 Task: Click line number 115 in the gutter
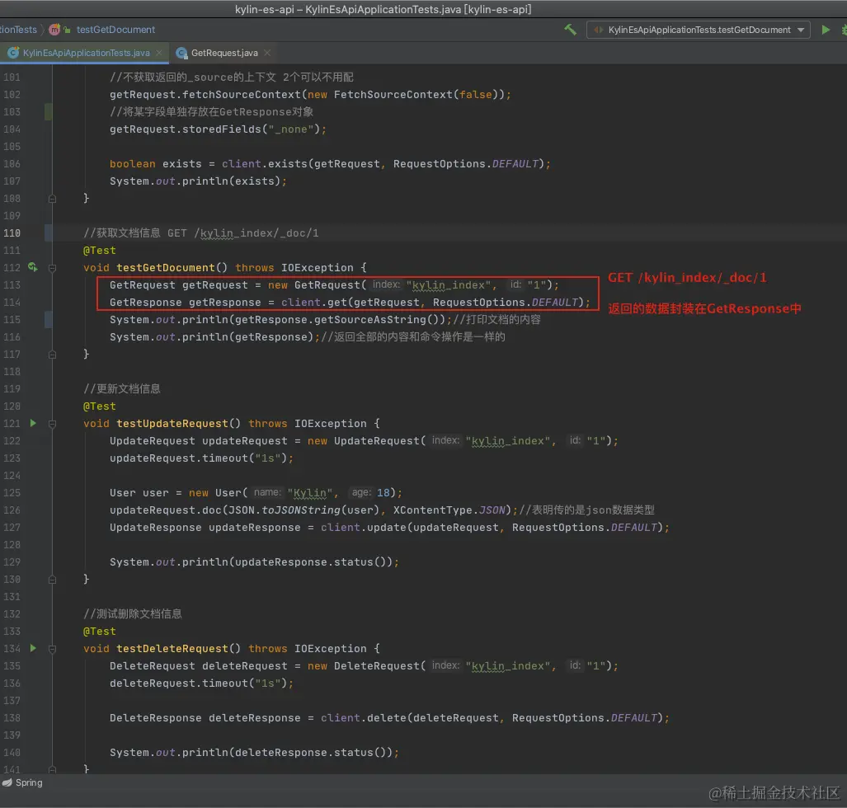[12, 320]
